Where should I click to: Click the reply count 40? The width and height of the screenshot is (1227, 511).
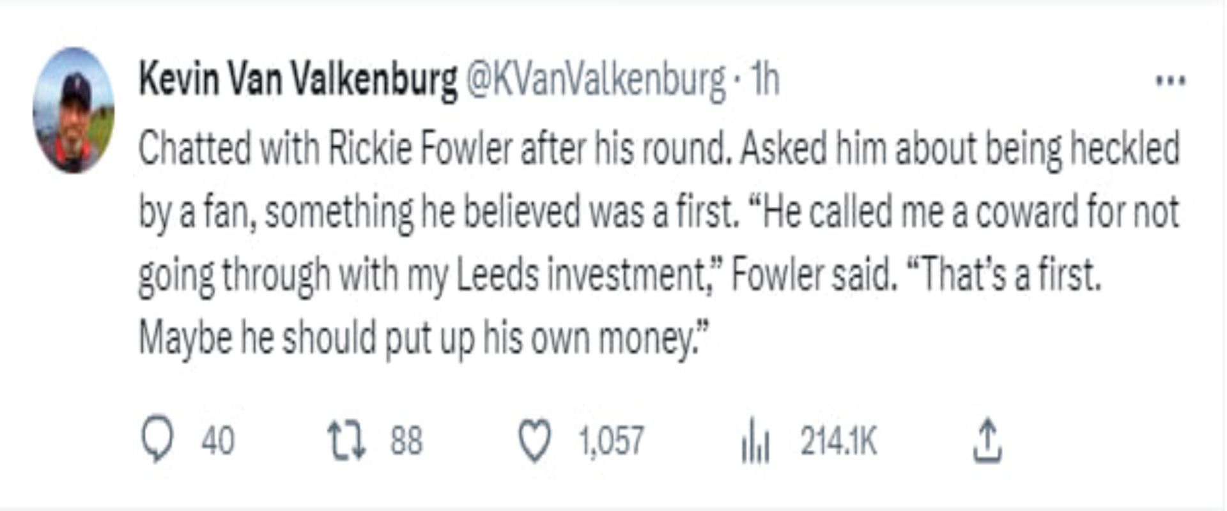coord(218,441)
